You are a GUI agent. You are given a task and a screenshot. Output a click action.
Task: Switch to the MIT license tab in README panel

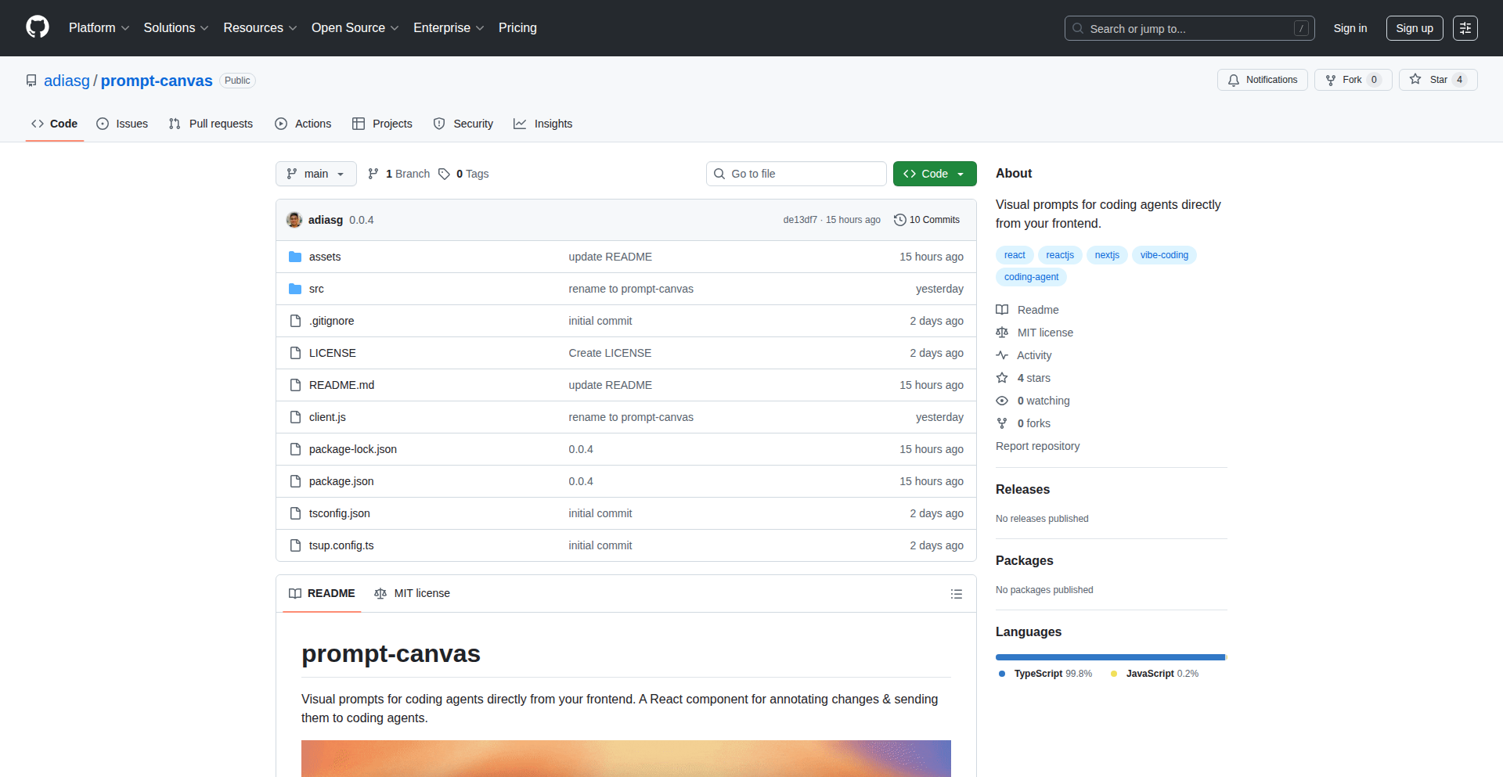point(413,593)
